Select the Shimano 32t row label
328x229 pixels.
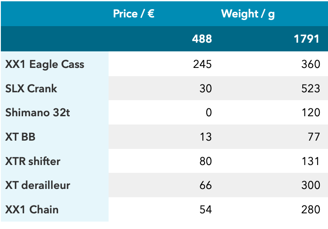click(38, 113)
